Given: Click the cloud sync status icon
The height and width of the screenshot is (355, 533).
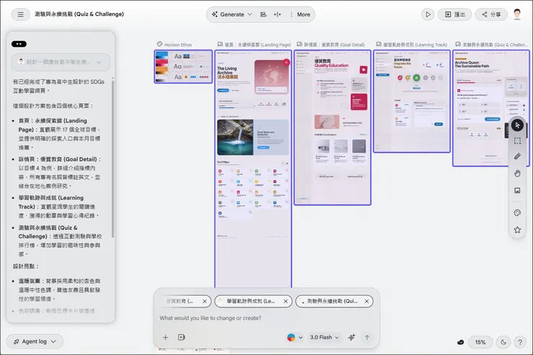Looking at the screenshot, I should (460, 342).
